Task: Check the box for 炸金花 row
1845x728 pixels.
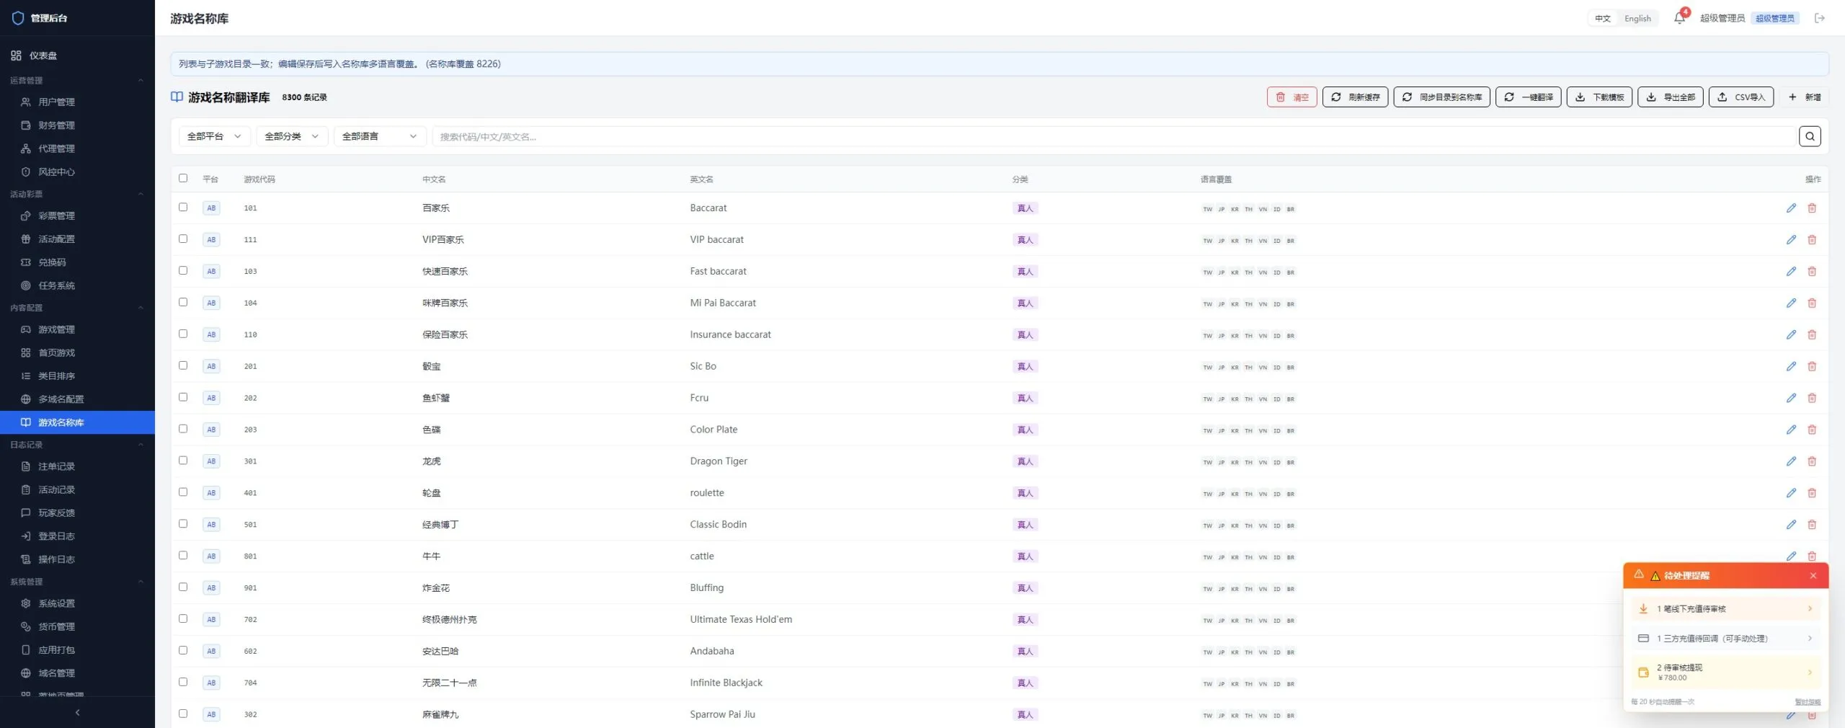Action: pyautogui.click(x=183, y=587)
